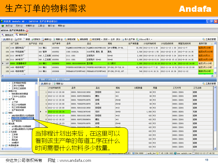Click the 导入生产单 (Import production order) icon
The height and width of the screenshot is (163, 218).
tap(128, 39)
